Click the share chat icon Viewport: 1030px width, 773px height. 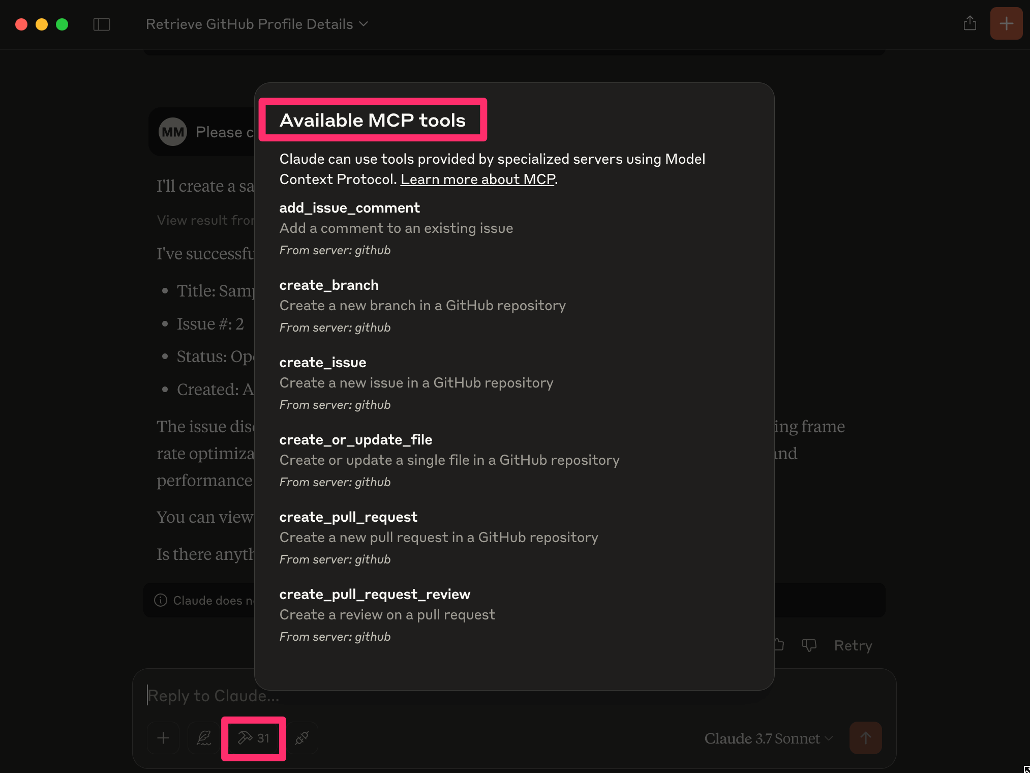[970, 23]
